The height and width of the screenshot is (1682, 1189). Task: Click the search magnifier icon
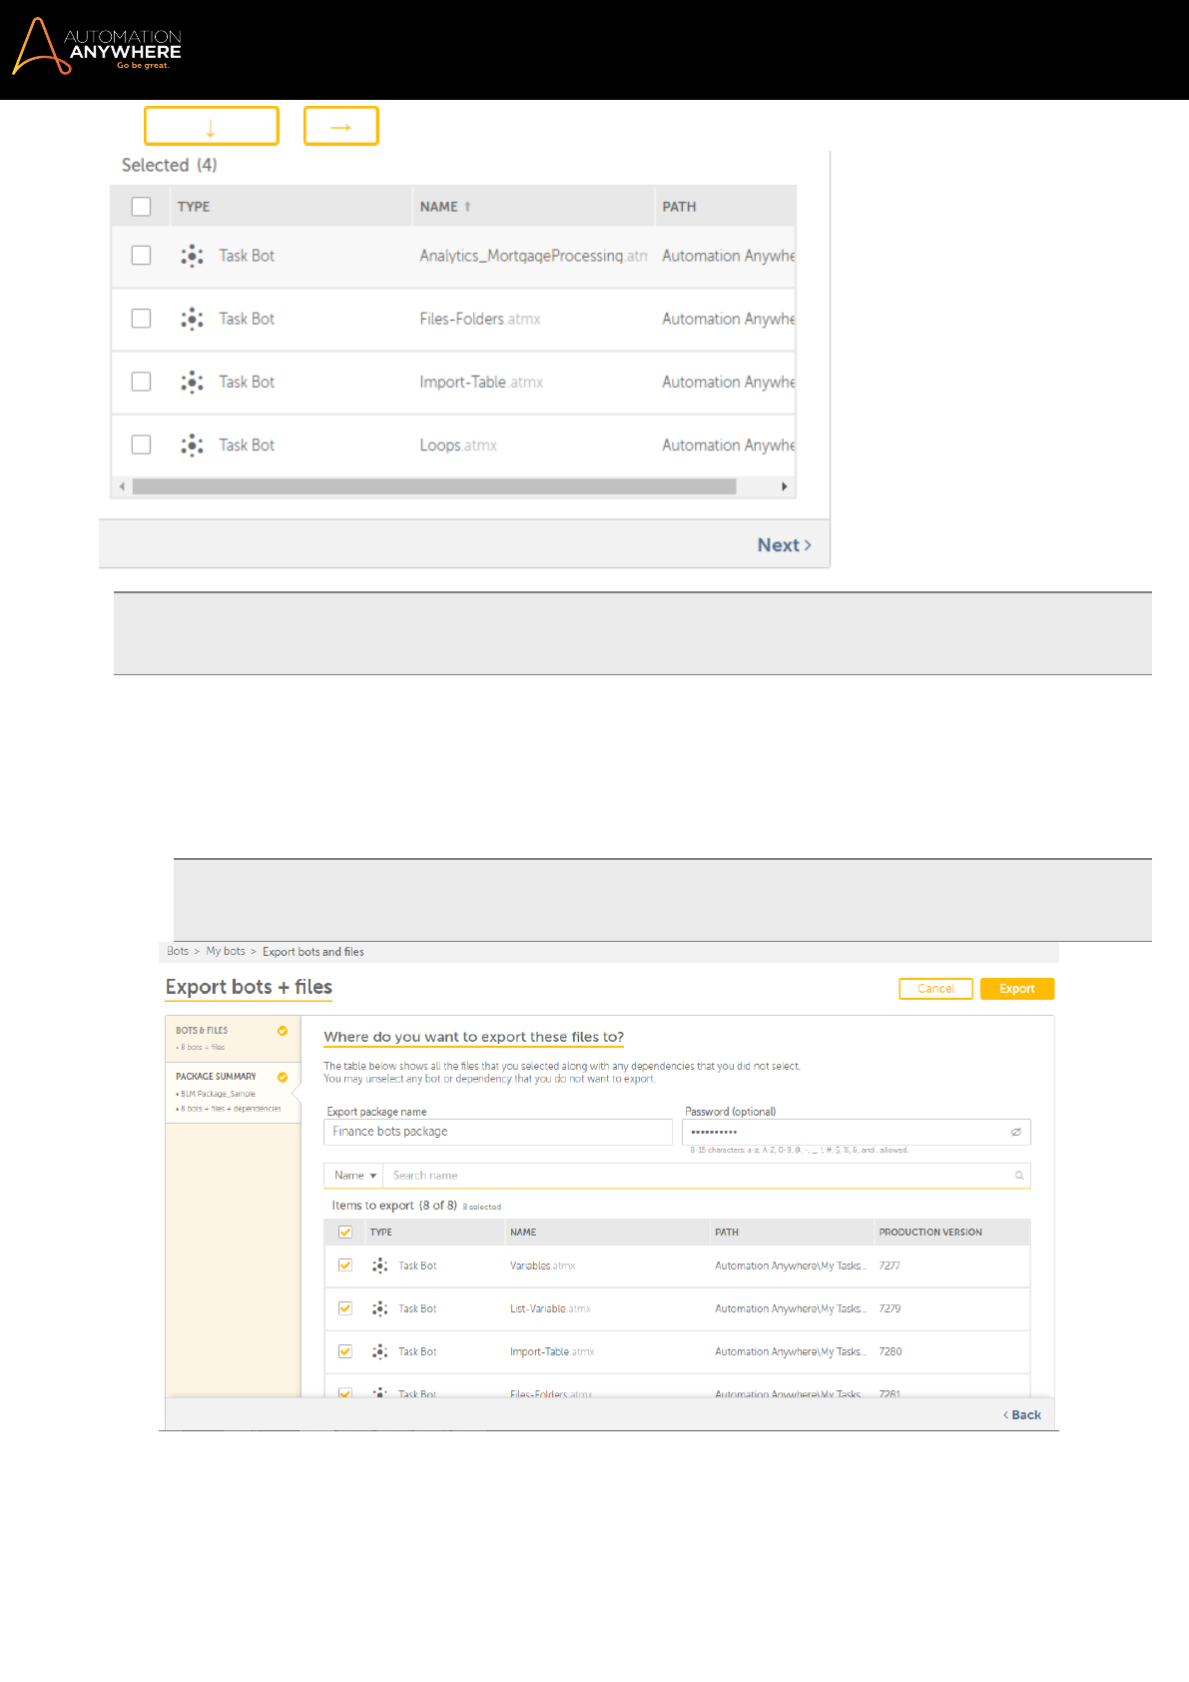click(x=1019, y=1176)
